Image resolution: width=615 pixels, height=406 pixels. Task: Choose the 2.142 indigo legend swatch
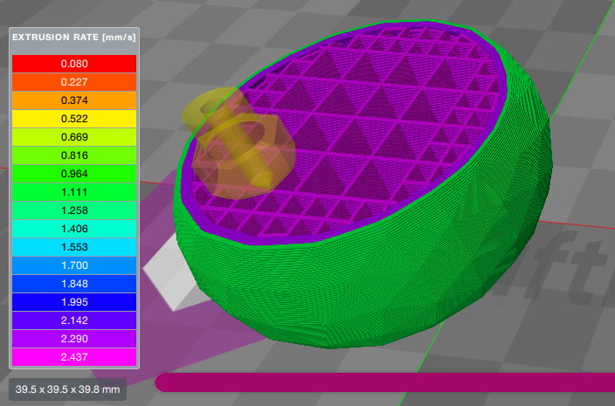coord(74,320)
